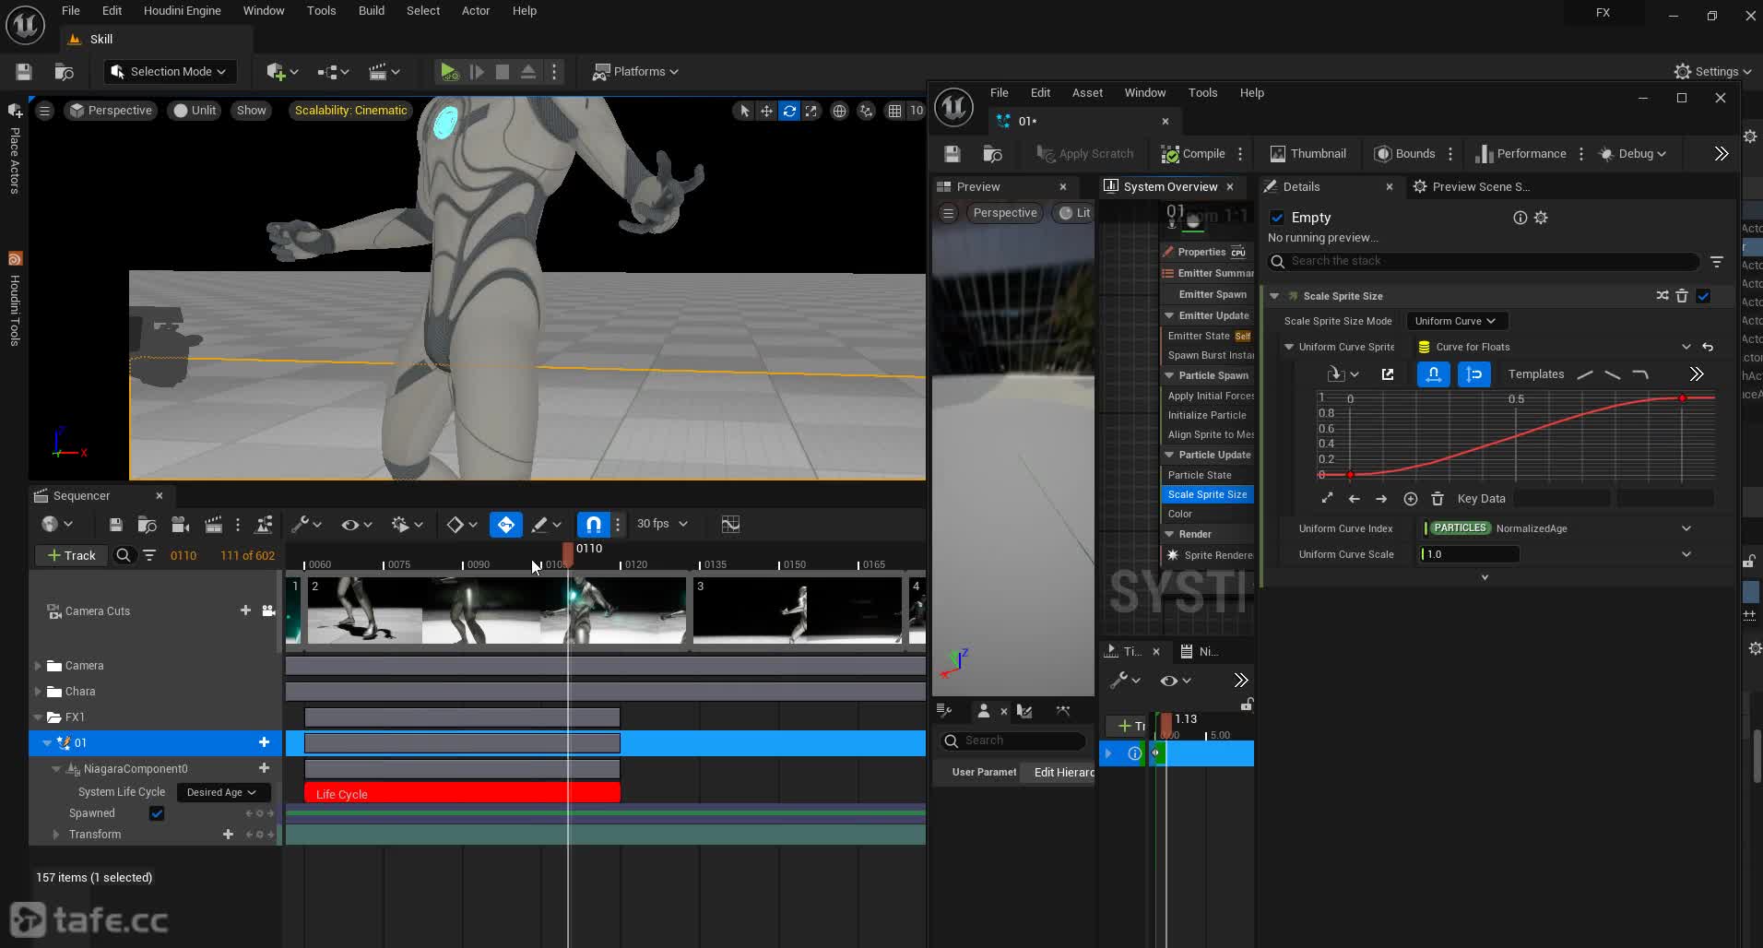Click the Thumbnail button
This screenshot has height=948, width=1763.
(x=1307, y=154)
